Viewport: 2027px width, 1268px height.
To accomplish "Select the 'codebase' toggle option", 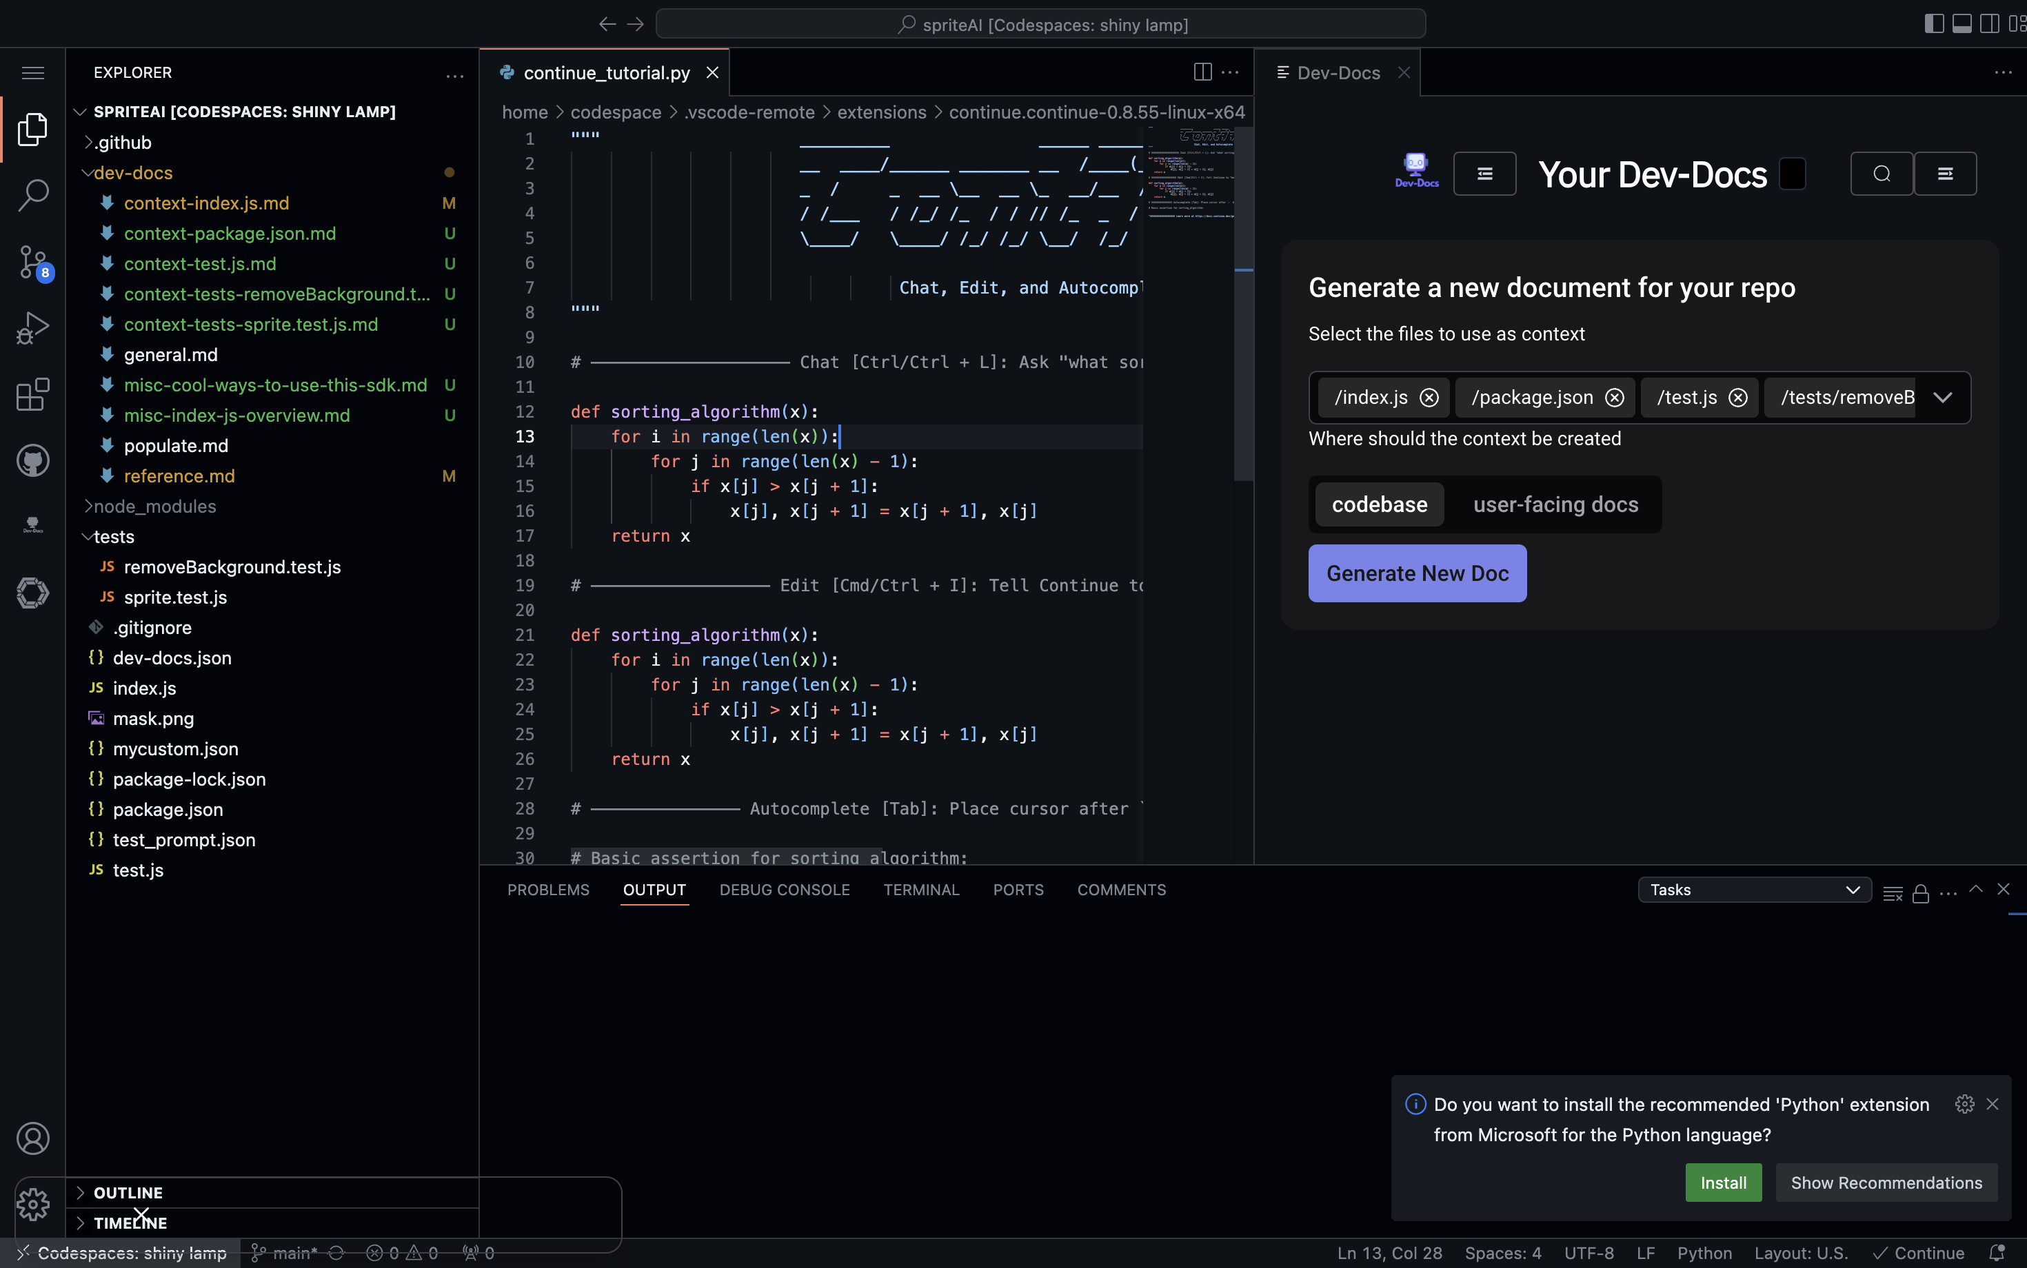I will [1380, 504].
